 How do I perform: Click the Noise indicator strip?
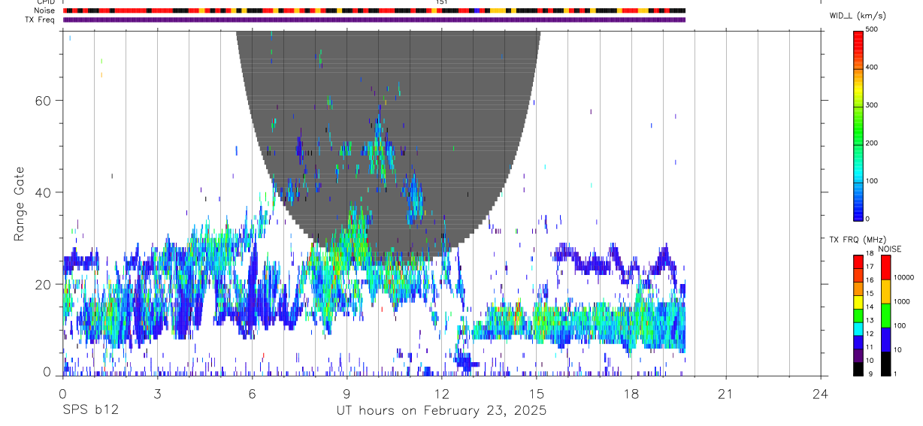(x=374, y=11)
